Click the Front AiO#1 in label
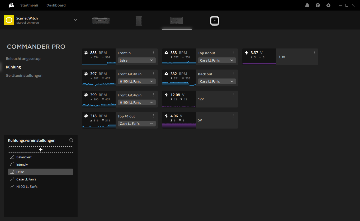The width and height of the screenshot is (360, 221). (130, 74)
